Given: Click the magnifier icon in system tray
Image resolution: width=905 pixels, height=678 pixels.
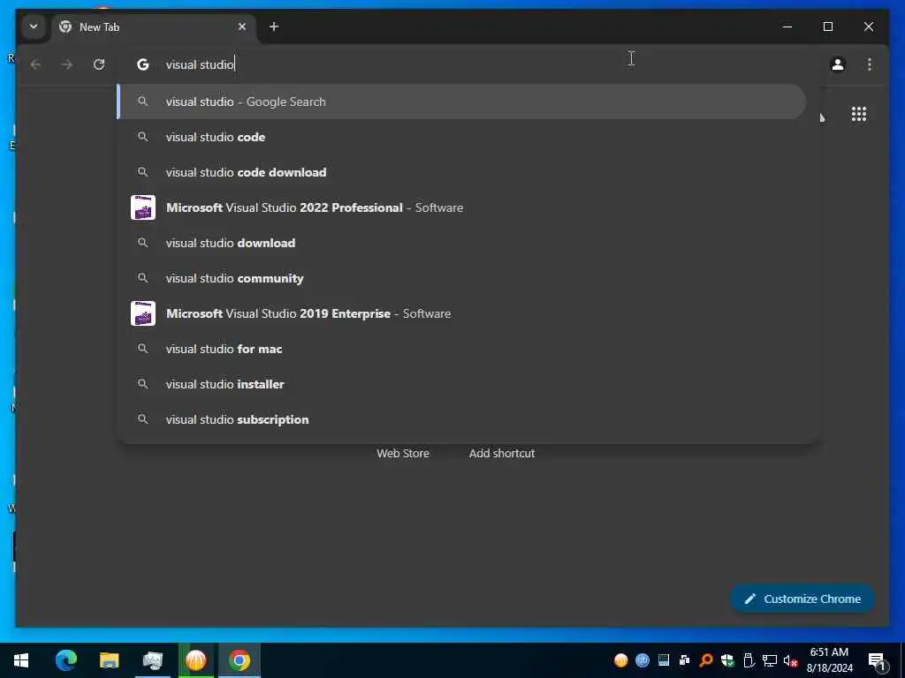Looking at the screenshot, I should [706, 660].
